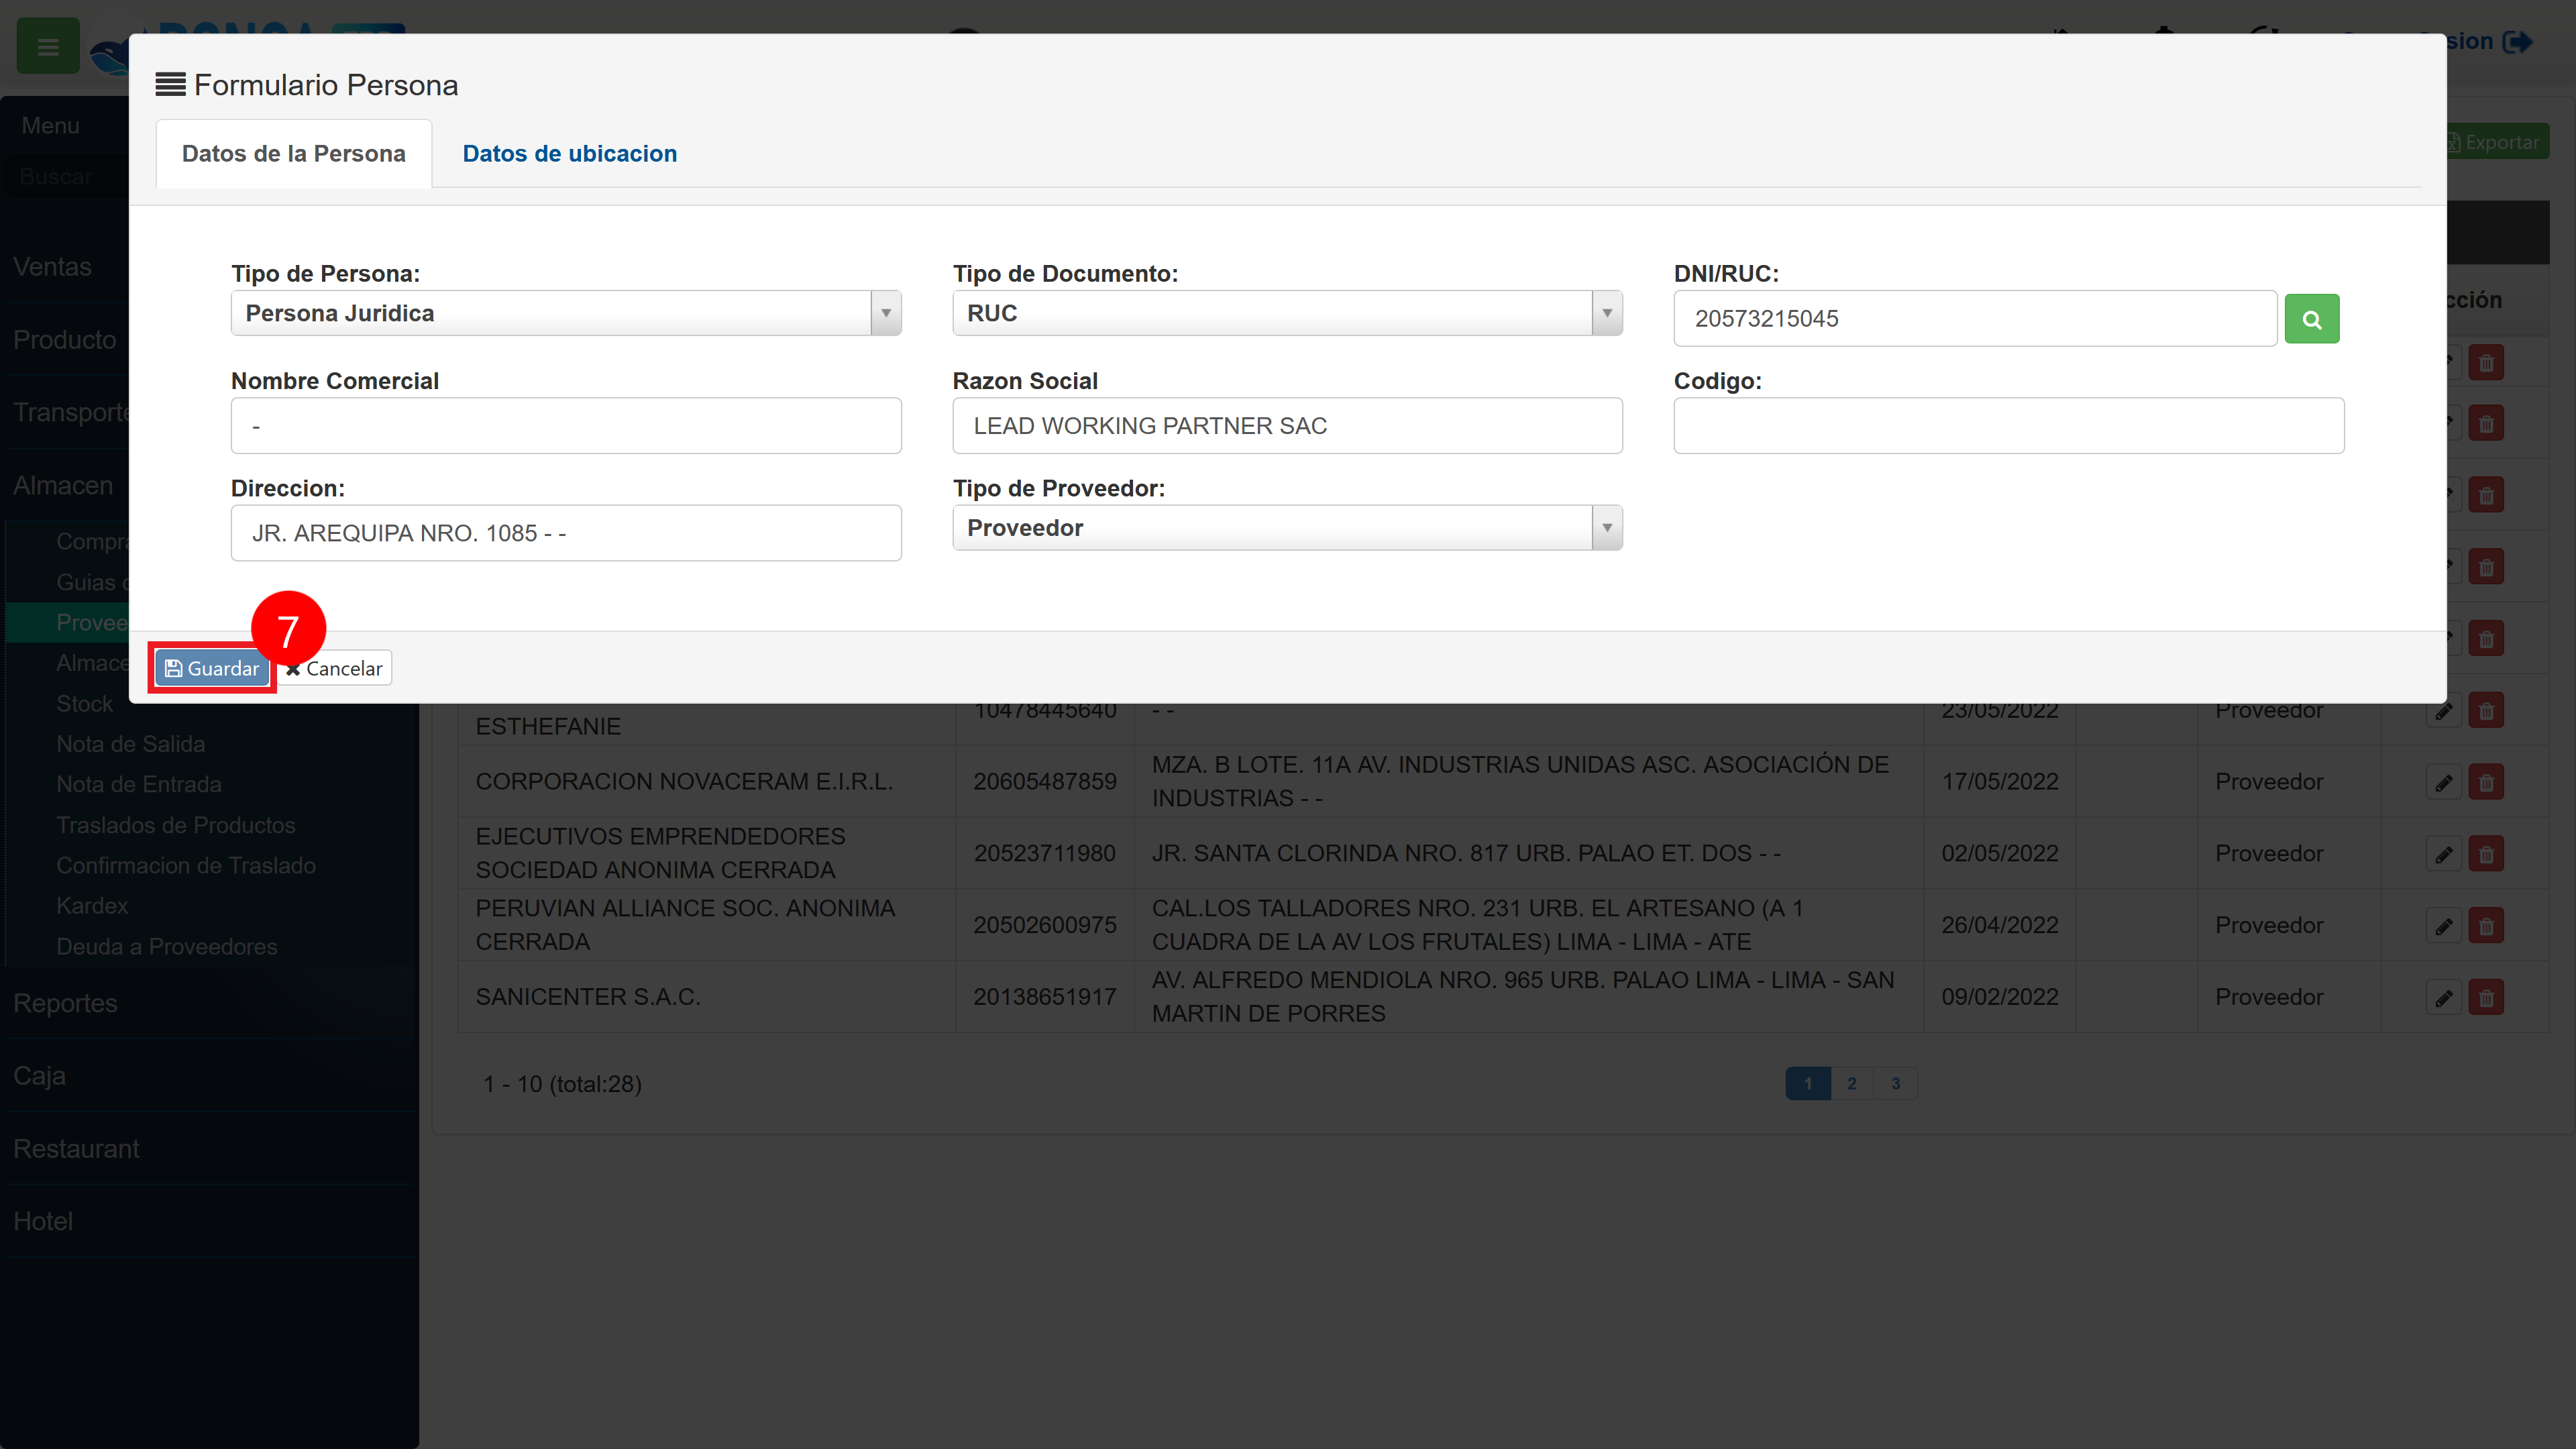2576x1449 pixels.
Task: Delete the CORPORACION NOVACERAM E.I.R.L. row
Action: click(2486, 782)
